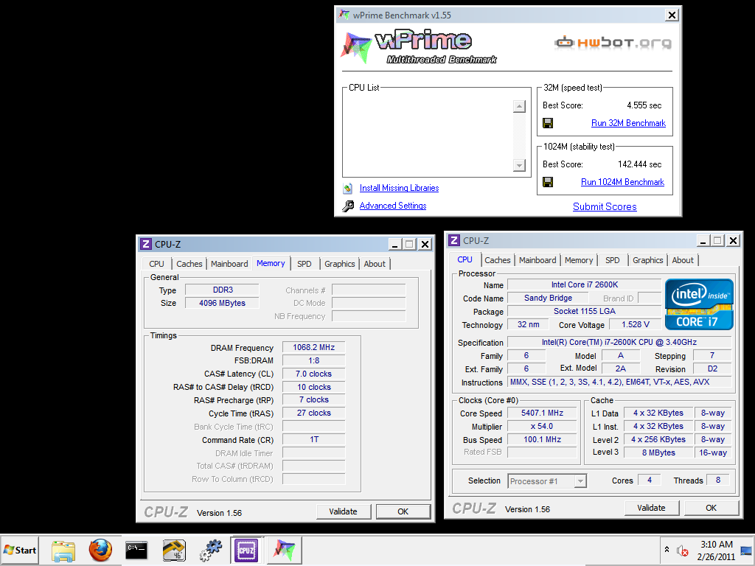The width and height of the screenshot is (755, 566).
Task: Open SPD tab in right CPU-Z window
Action: (x=613, y=260)
